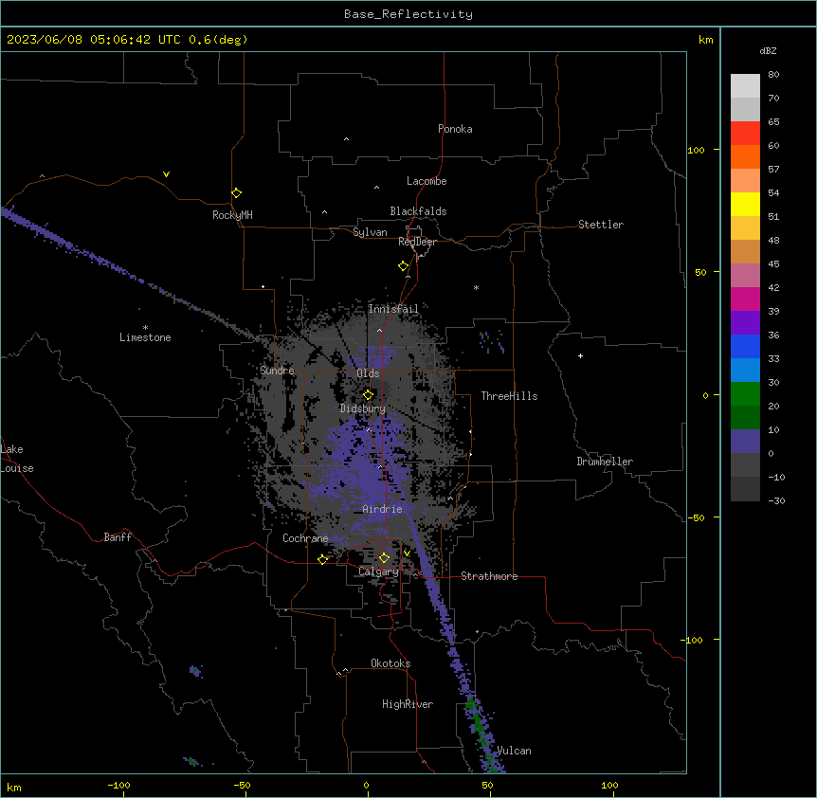Click the Blackfalds city label
Screen dimensions: 817x798
click(418, 211)
